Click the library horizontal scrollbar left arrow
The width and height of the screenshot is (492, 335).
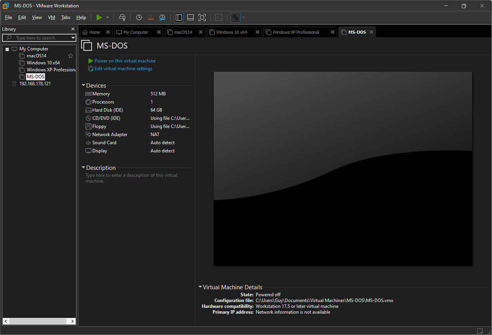click(x=6, y=321)
